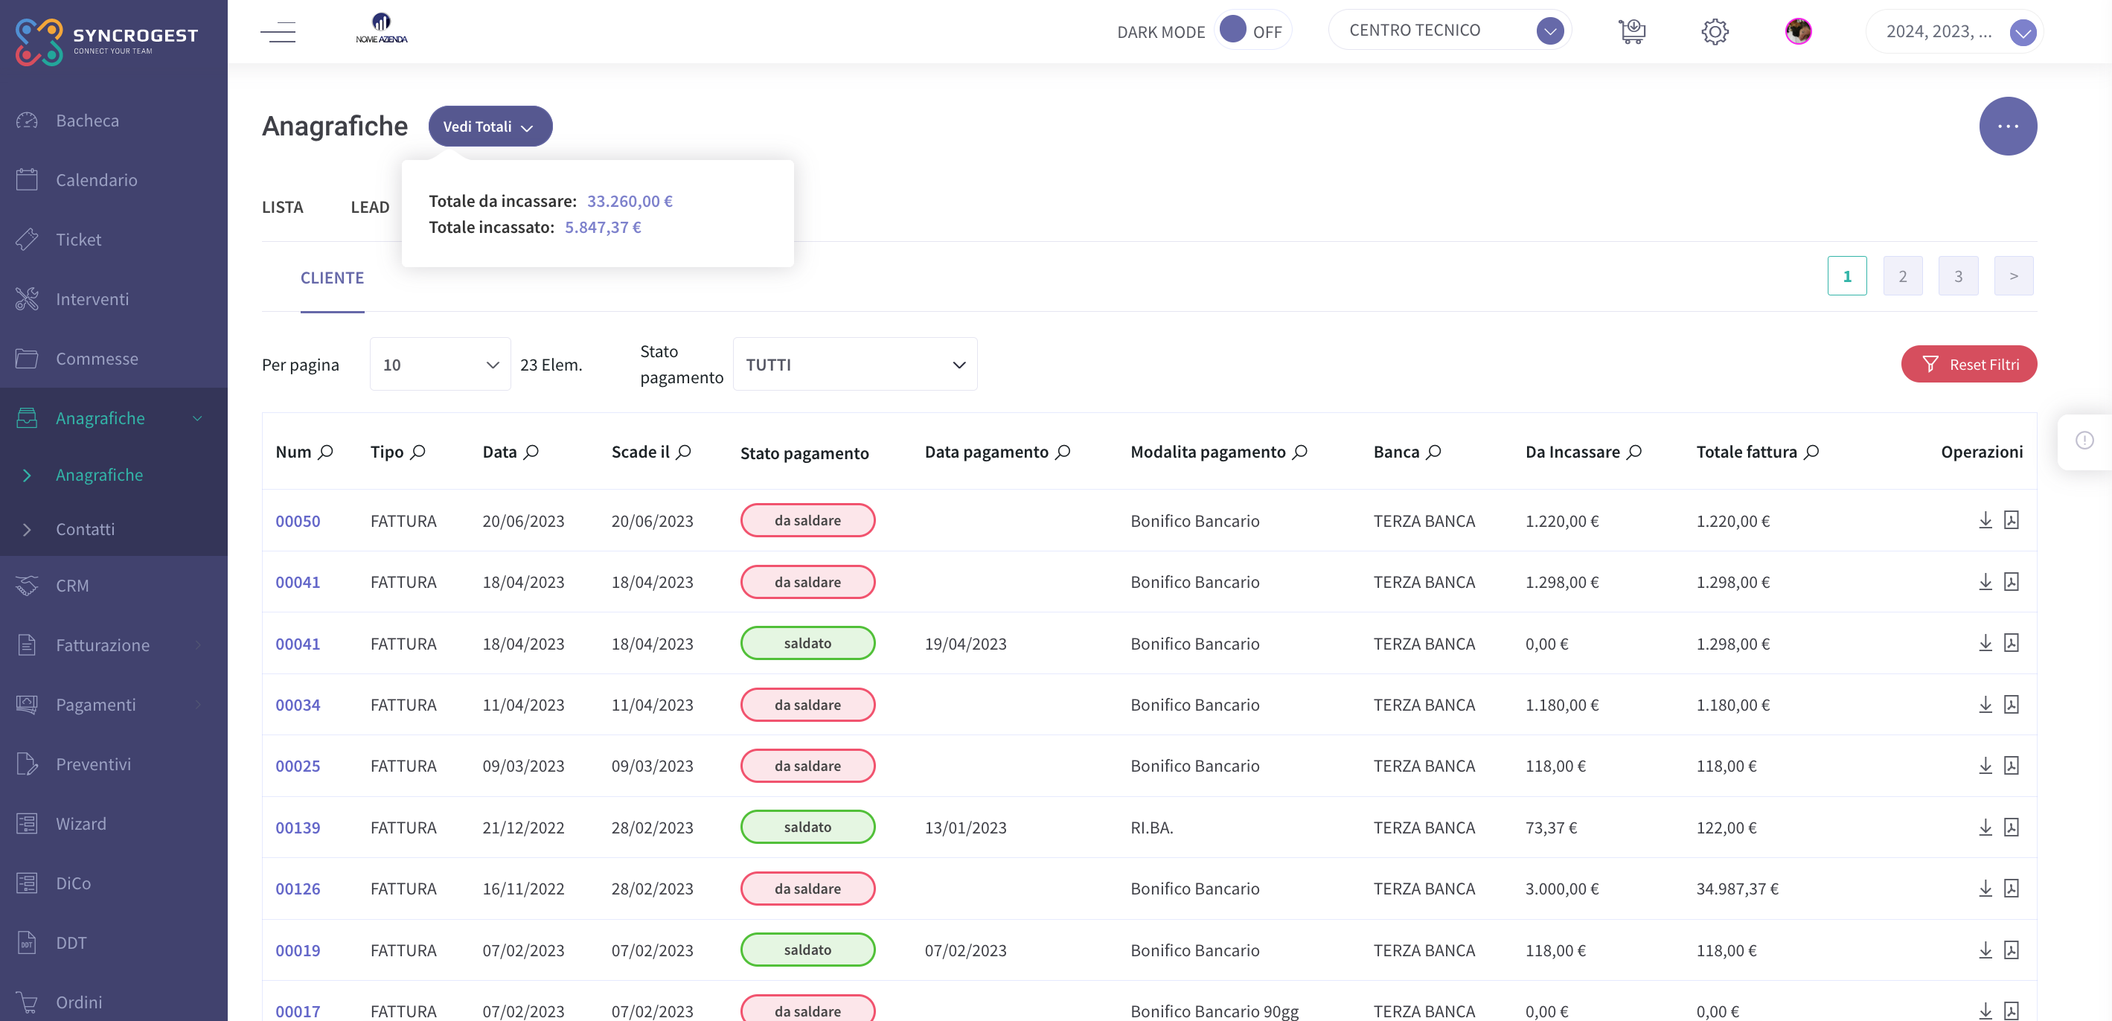Open PDF icon for invoice 00034
Screen dimensions: 2112x1021
tap(2011, 704)
